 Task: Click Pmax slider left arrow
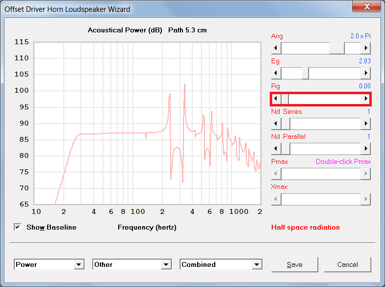coord(276,174)
